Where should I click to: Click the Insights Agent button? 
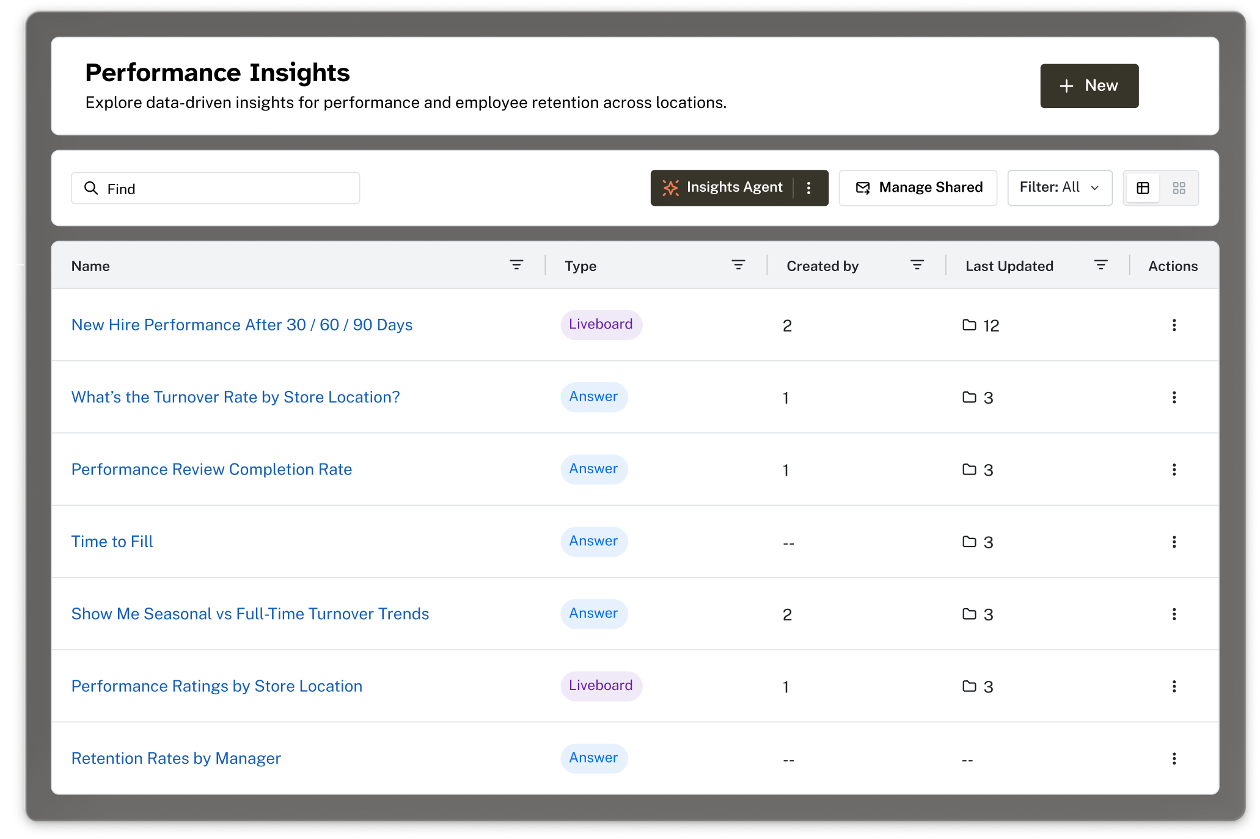723,188
